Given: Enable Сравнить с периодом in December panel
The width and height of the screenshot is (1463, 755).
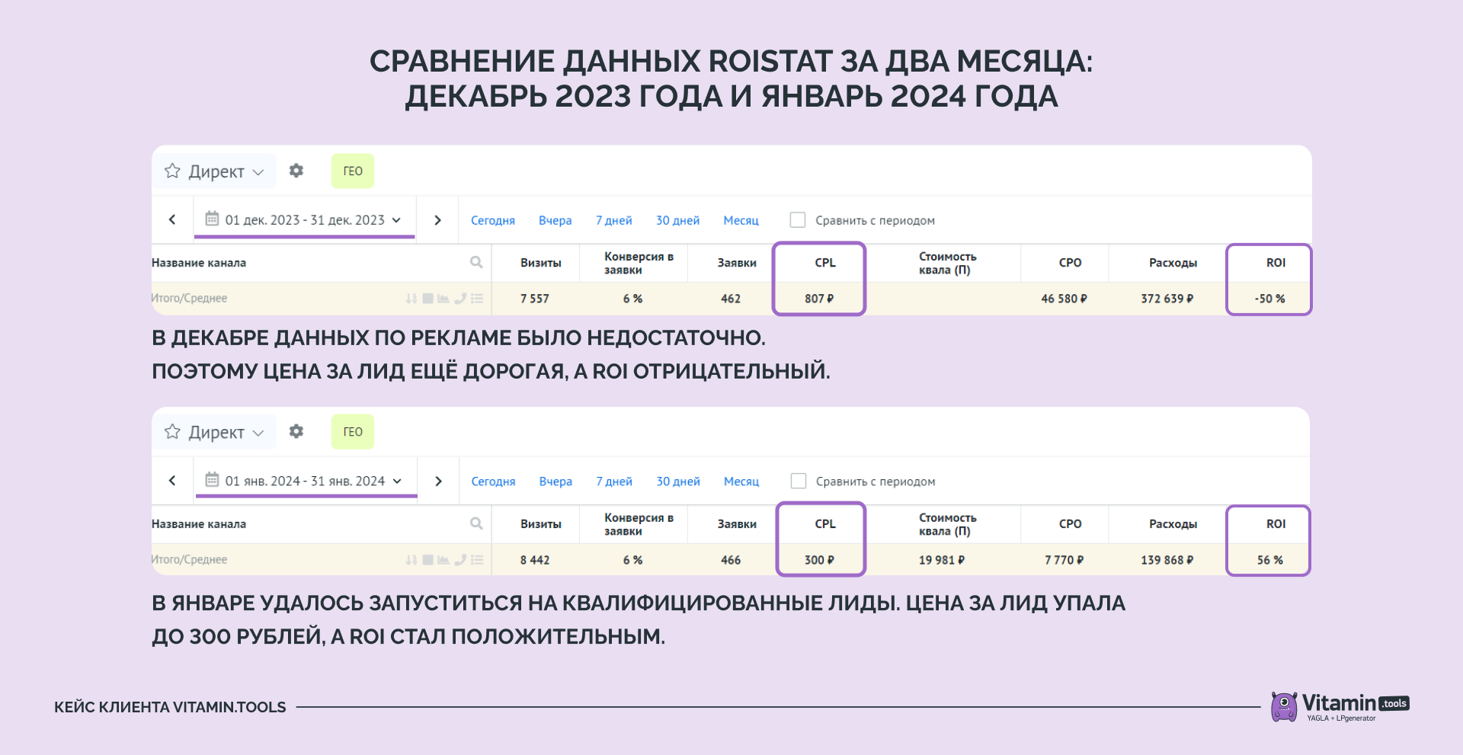Looking at the screenshot, I should pyautogui.click(x=798, y=219).
